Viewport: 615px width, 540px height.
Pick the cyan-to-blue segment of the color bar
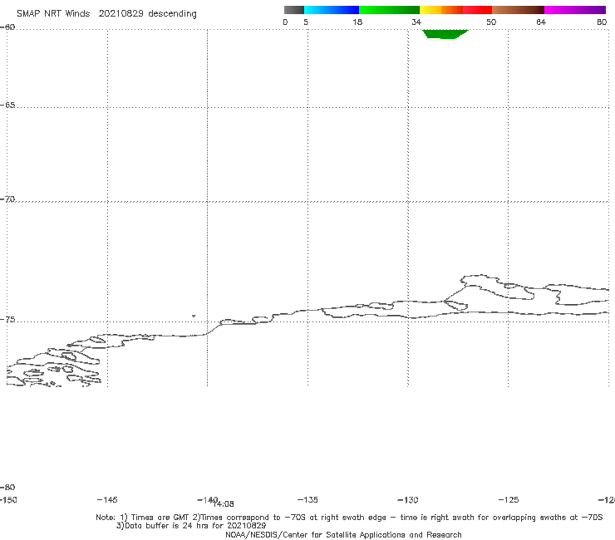(x=332, y=10)
